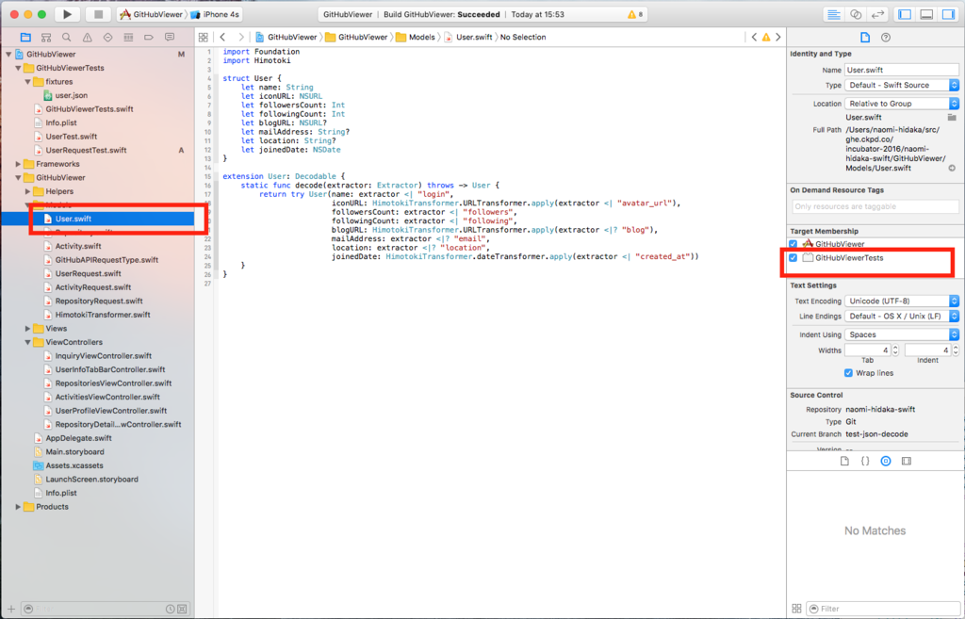Image resolution: width=965 pixels, height=619 pixels.
Task: Uncheck GitHubViewer target membership
Action: click(x=793, y=244)
